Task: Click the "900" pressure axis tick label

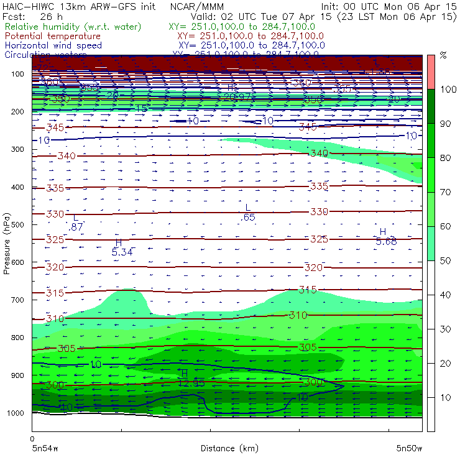Action: pos(17,375)
